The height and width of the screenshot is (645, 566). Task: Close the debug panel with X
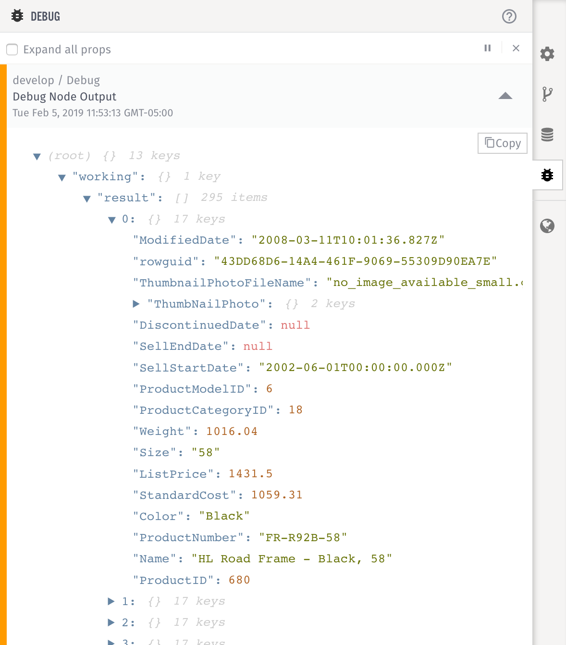tap(516, 48)
